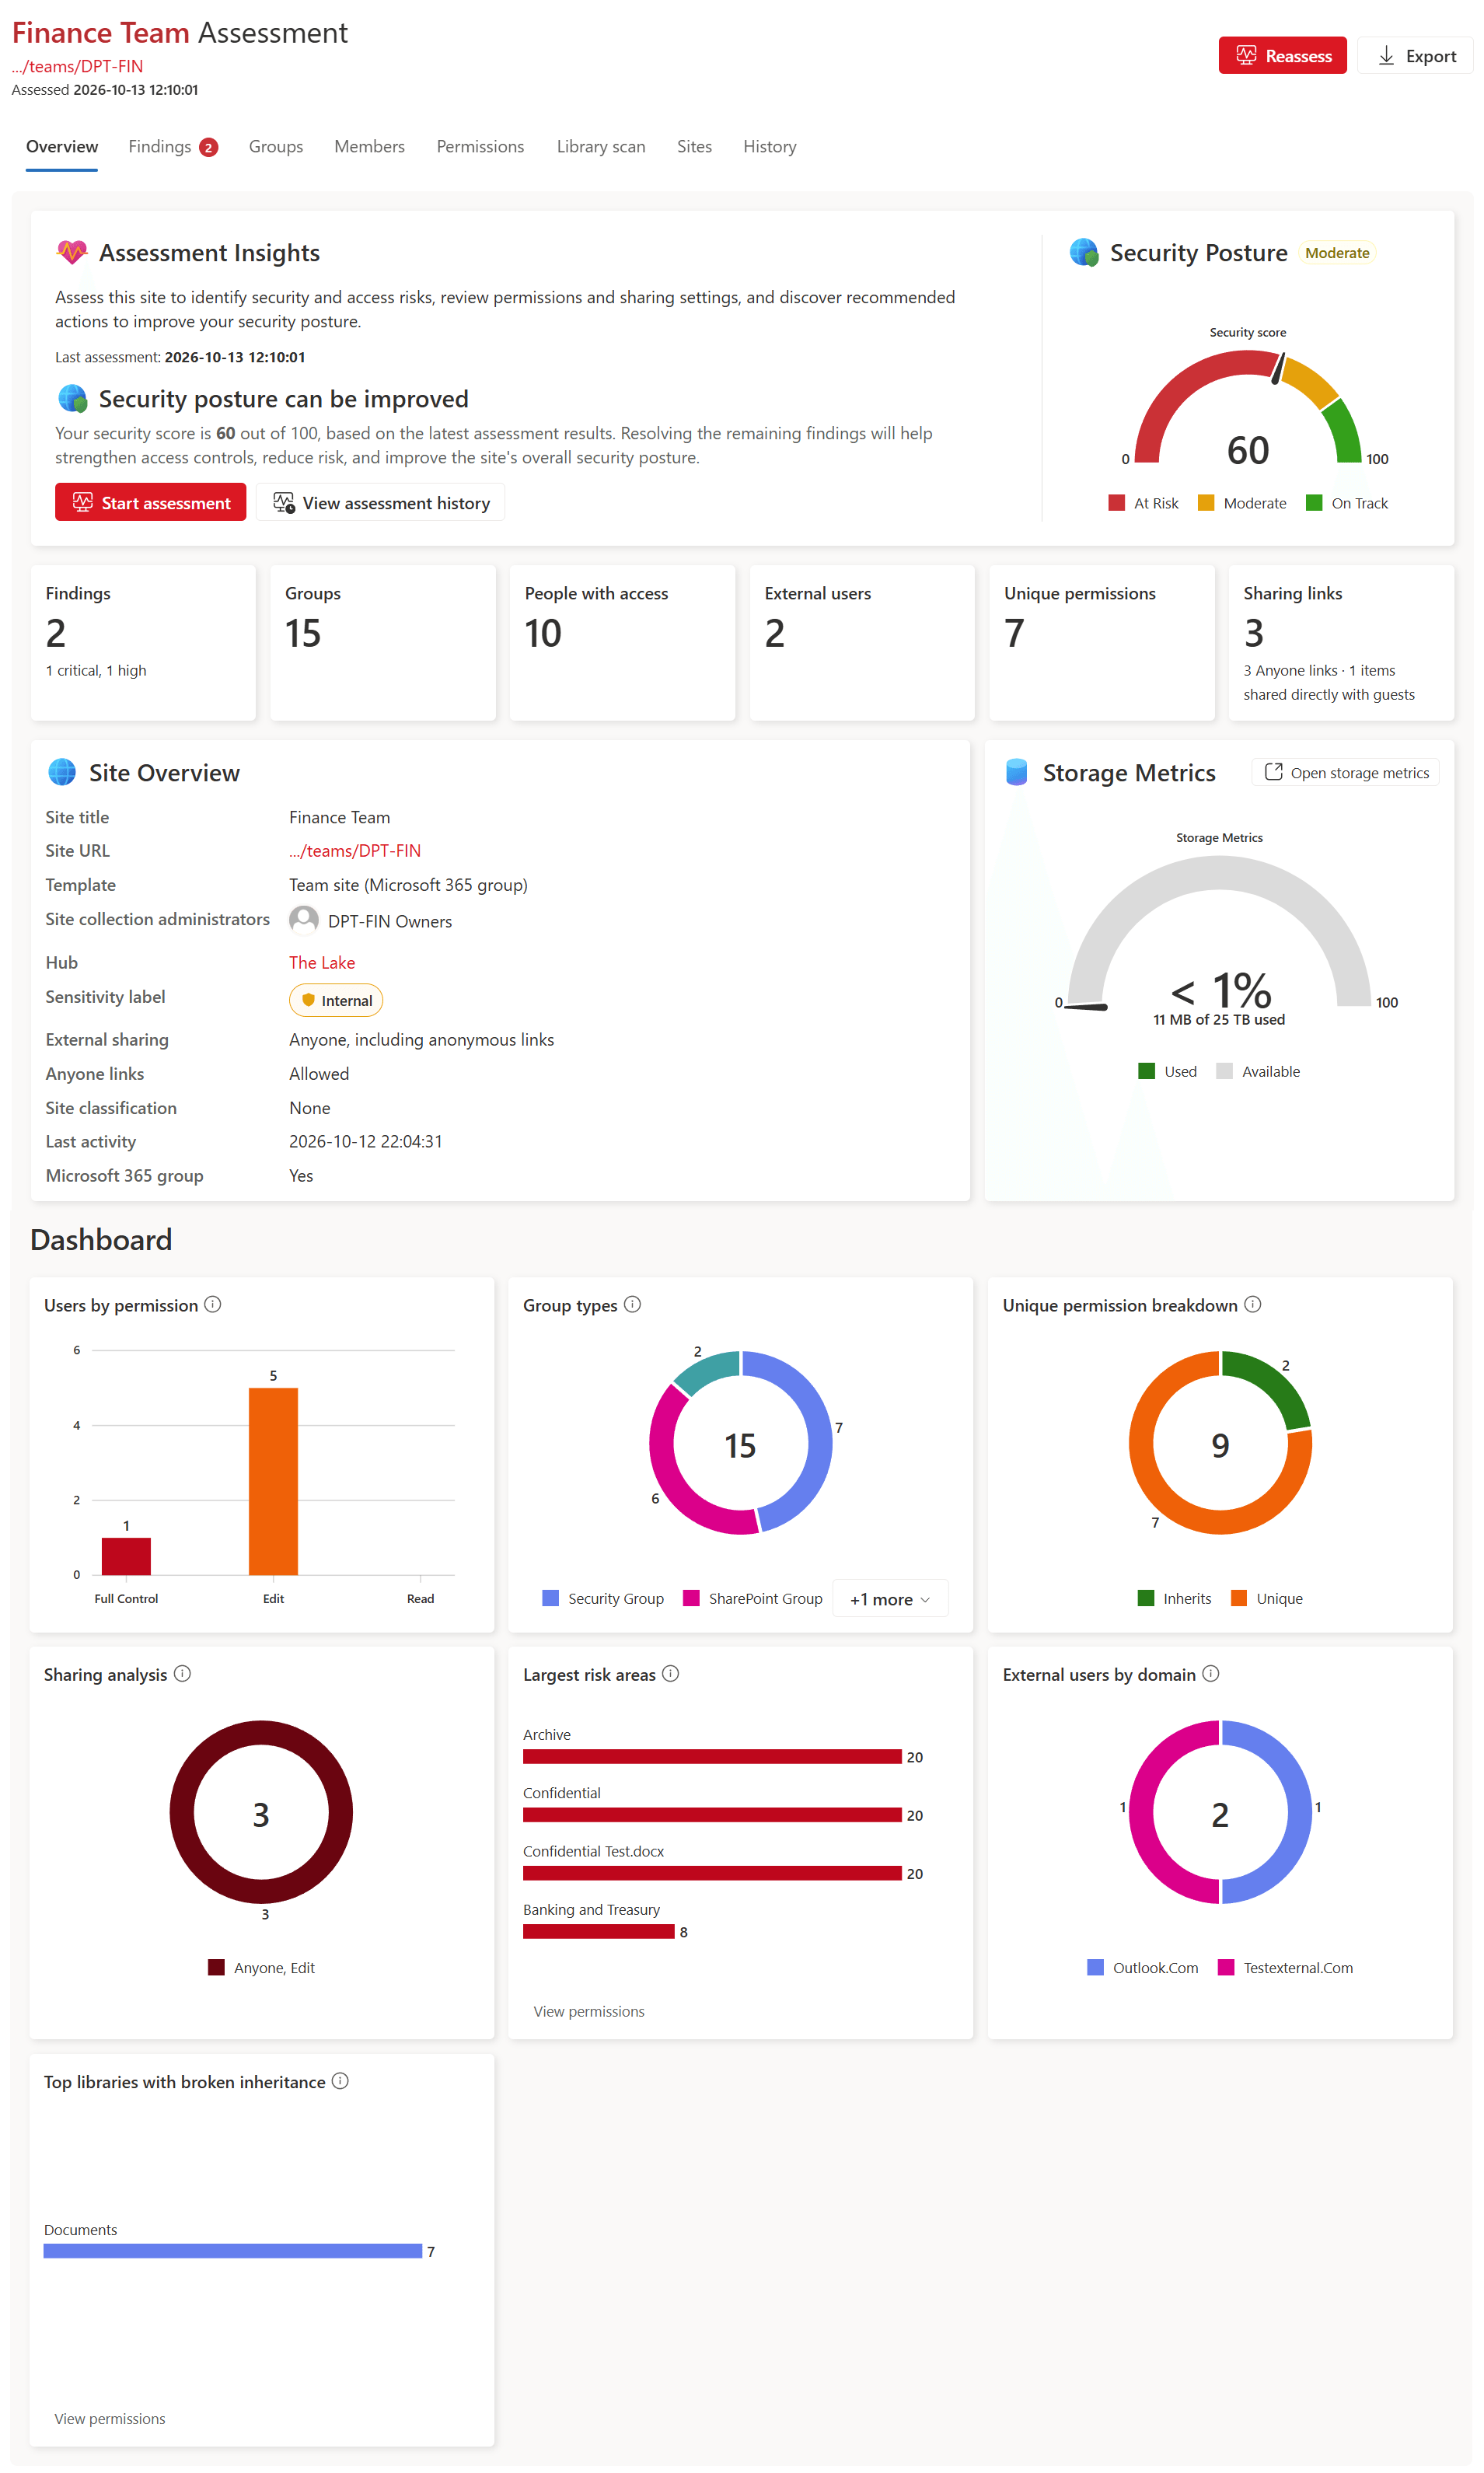Click the Anyone, Edit legend item
The image size is (1484, 2473).
point(261,1968)
